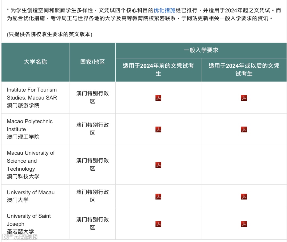The height and width of the screenshot is (242, 287).
Task: Open pre-2024 PDF for University of Saint Joseph
Action: 158,224
